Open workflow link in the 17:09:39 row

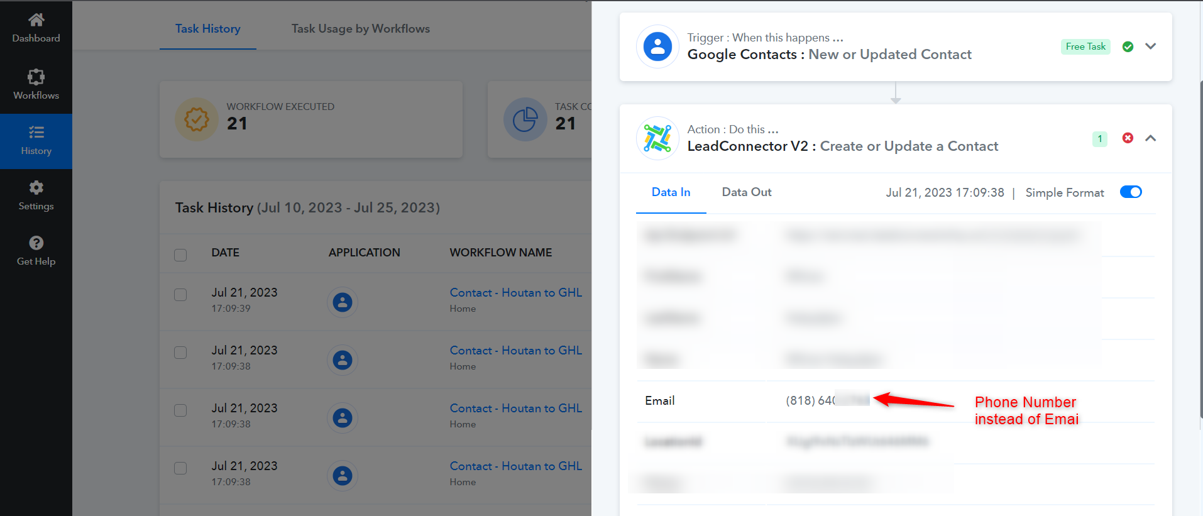click(516, 293)
